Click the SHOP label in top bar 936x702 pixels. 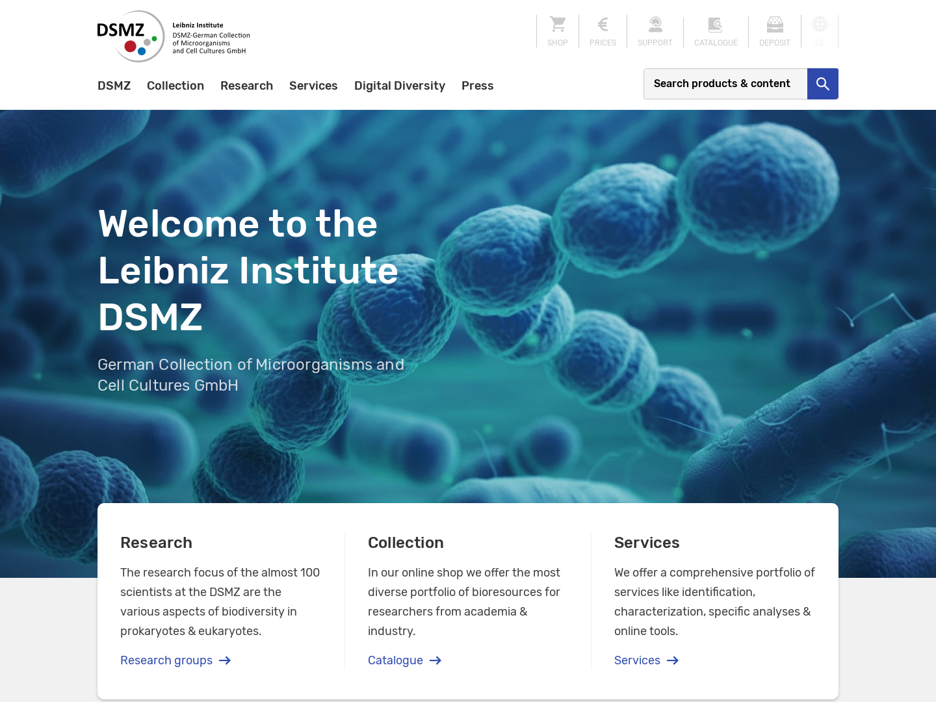558,43
